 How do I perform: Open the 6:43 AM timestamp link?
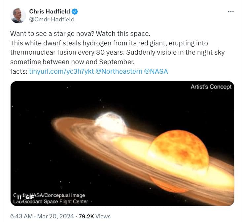(x=21, y=216)
